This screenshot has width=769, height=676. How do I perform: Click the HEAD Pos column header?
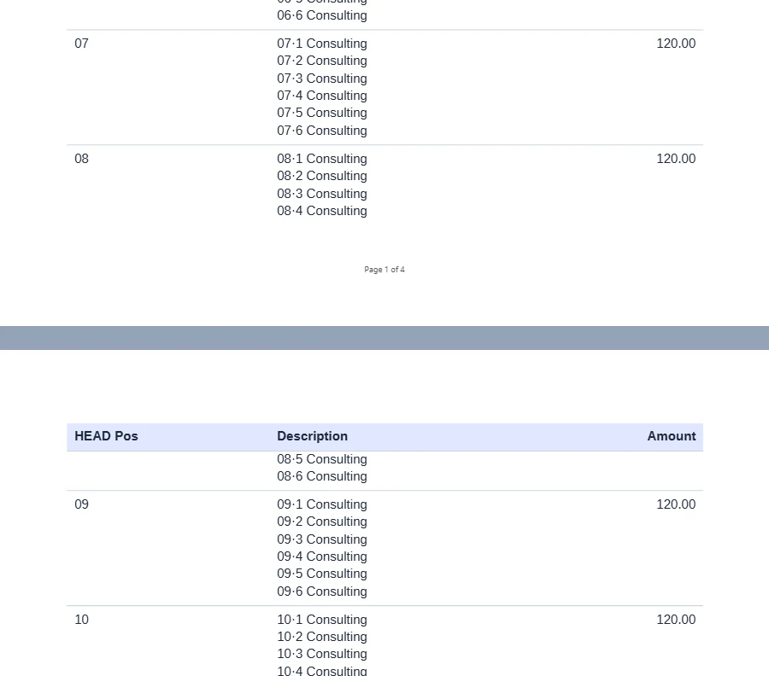point(107,436)
